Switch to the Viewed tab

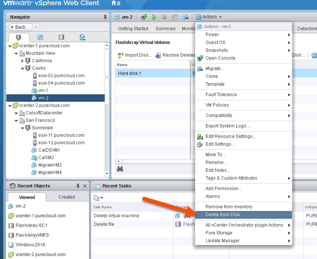[x=27, y=198]
